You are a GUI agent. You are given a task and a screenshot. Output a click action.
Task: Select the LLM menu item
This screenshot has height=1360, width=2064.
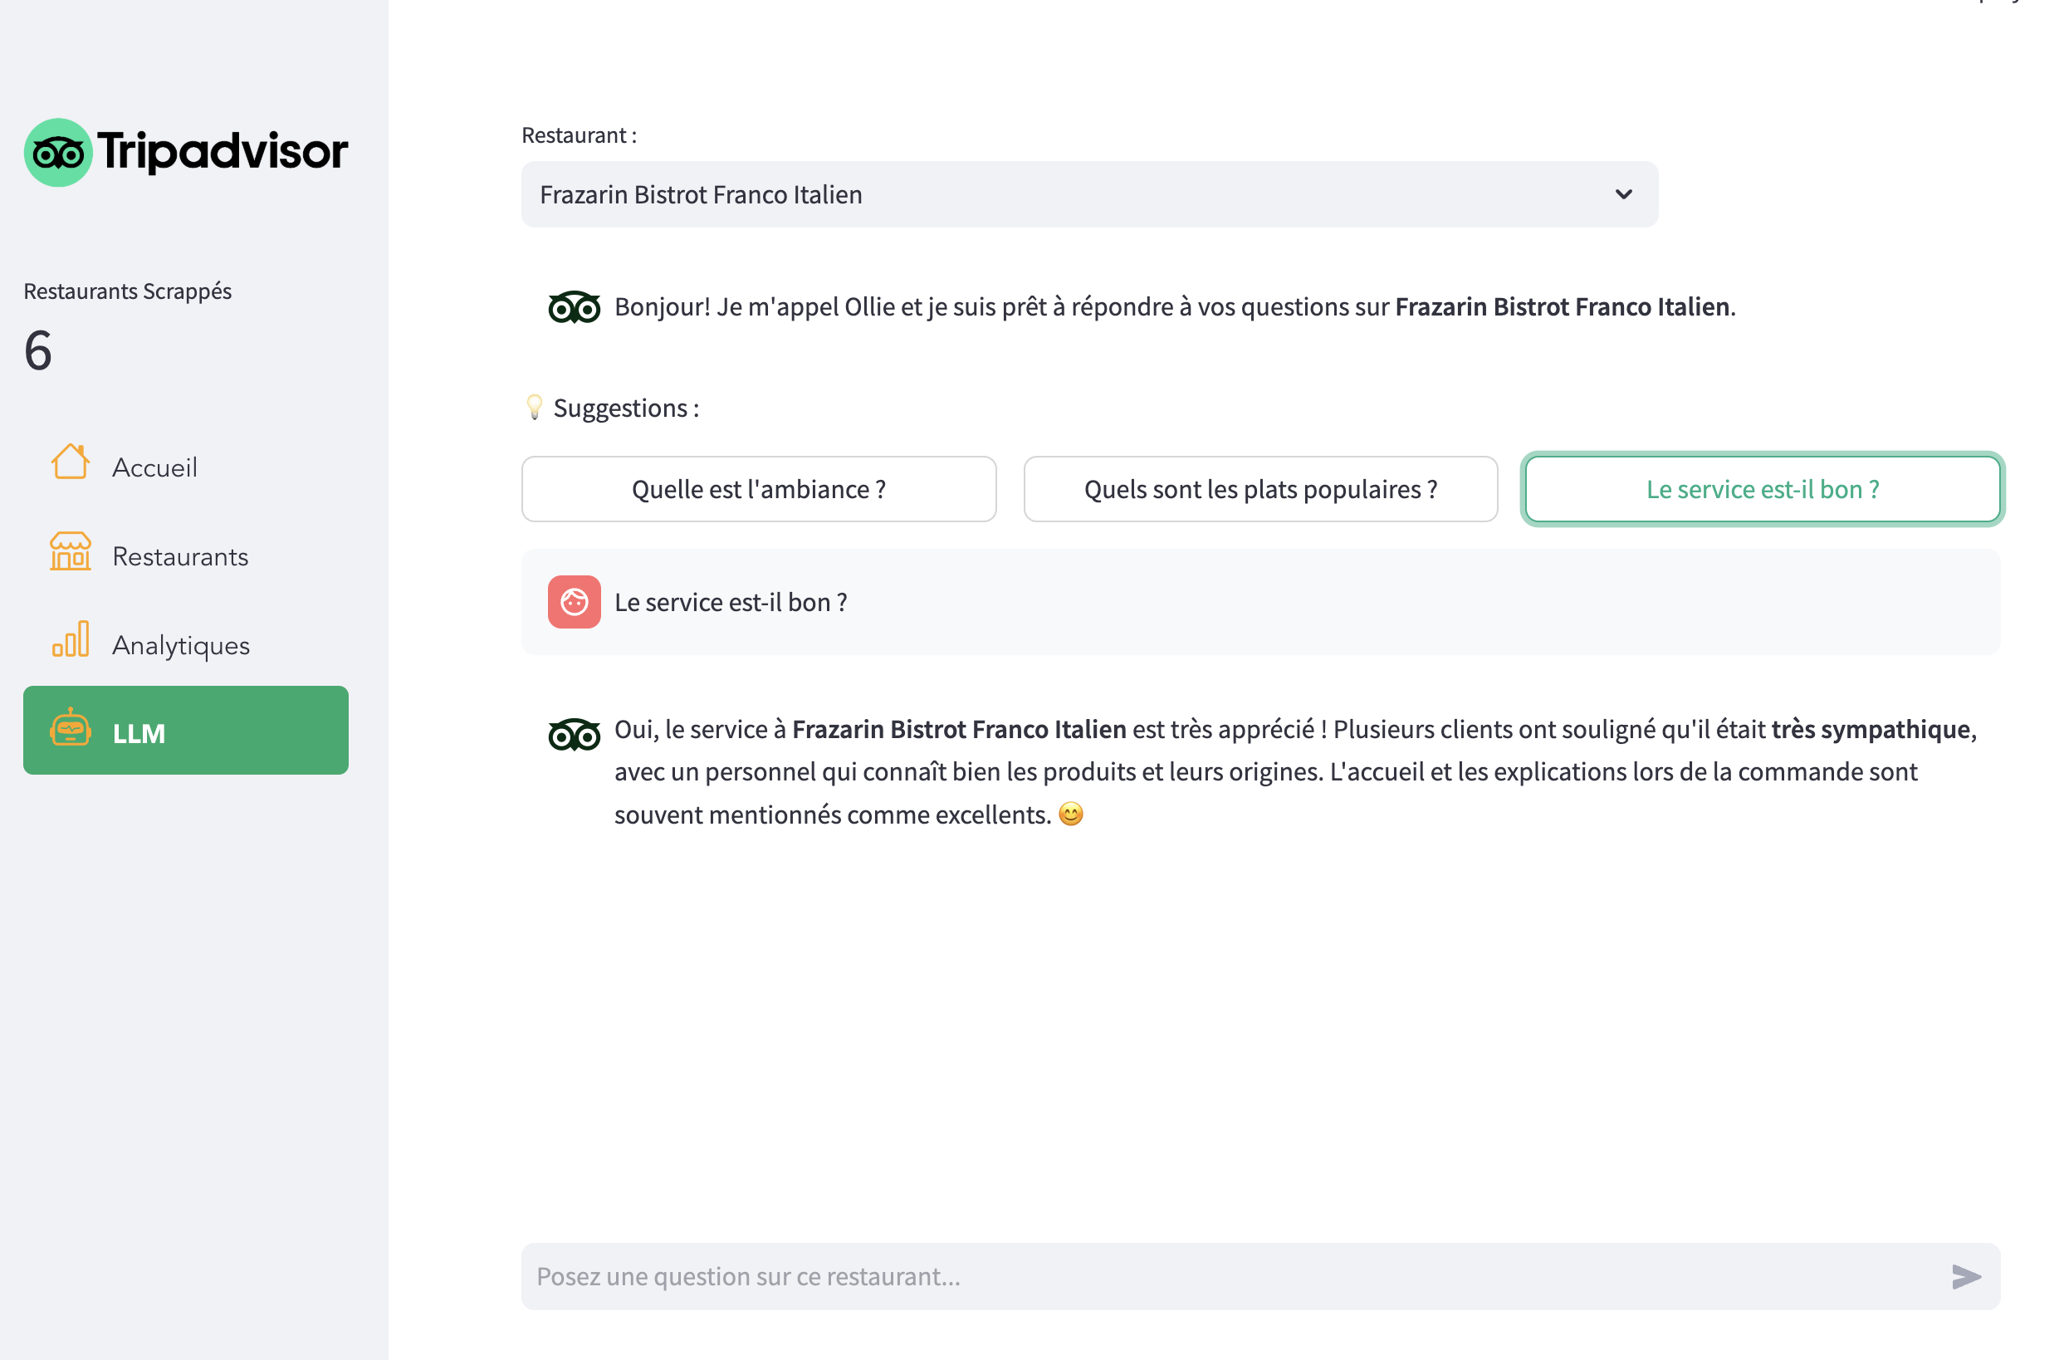point(186,731)
